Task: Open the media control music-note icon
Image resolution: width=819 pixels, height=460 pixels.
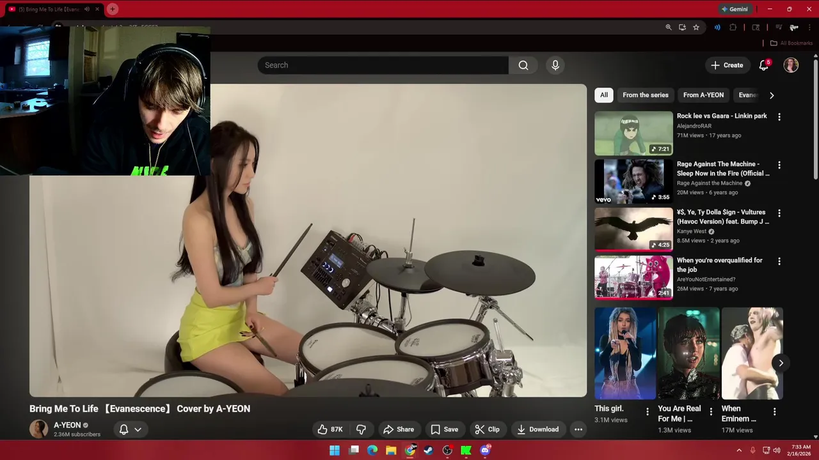Action: (x=779, y=27)
